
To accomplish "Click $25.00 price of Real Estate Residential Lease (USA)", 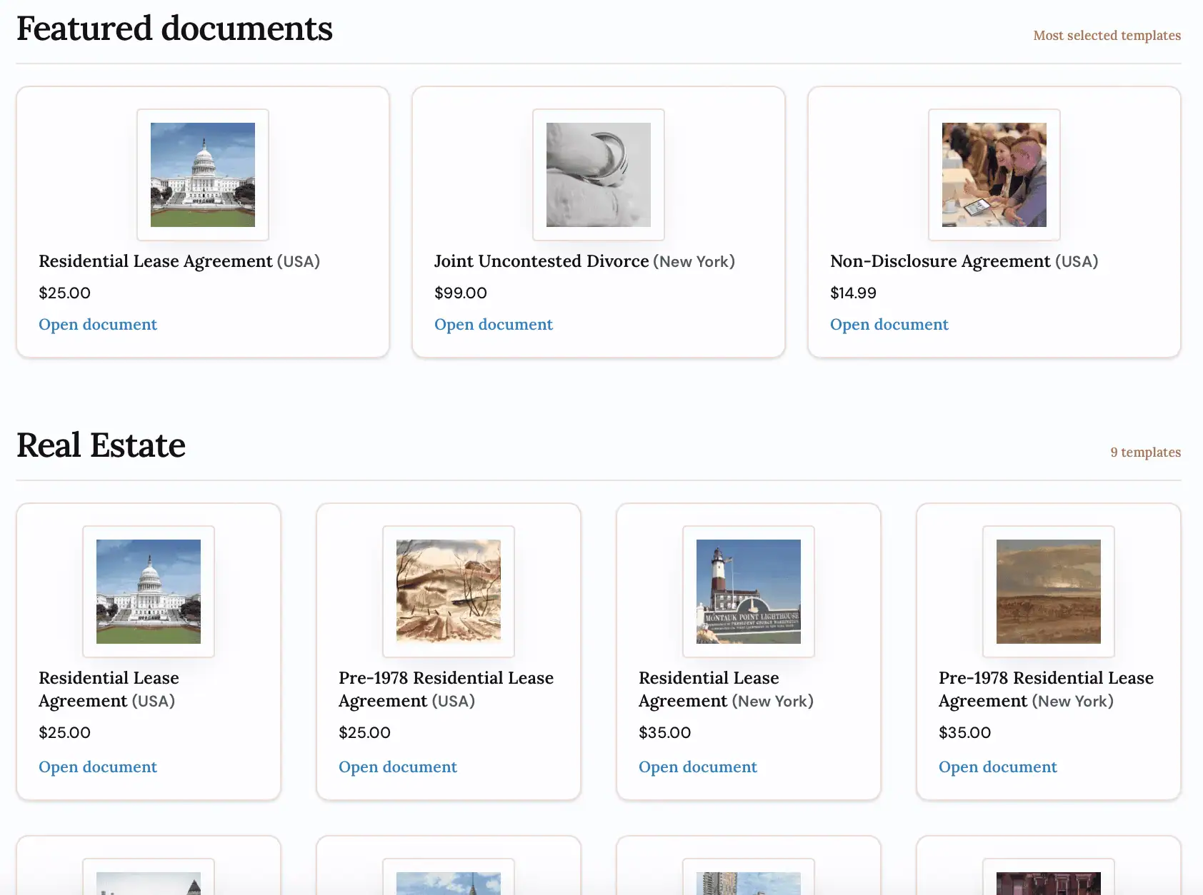I will [65, 733].
